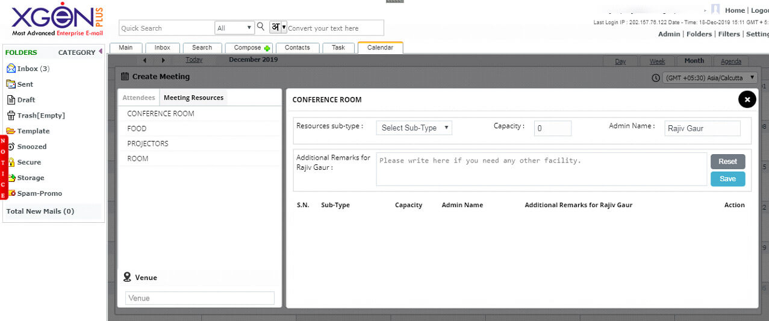Image resolution: width=769 pixels, height=321 pixels.
Task: Close the Conference Room panel
Action: pyautogui.click(x=747, y=99)
